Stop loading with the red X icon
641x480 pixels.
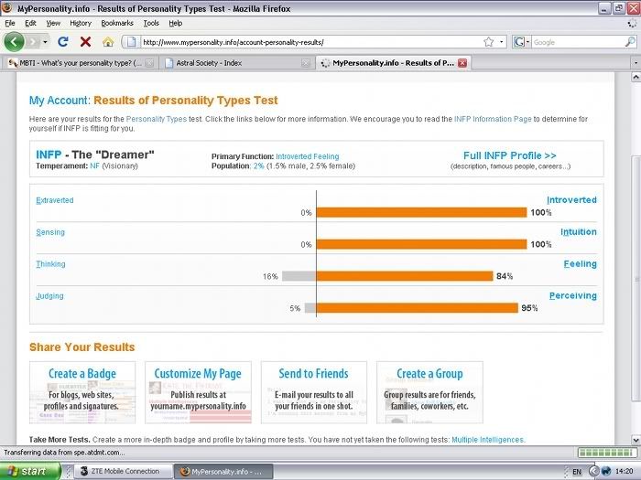coord(85,42)
